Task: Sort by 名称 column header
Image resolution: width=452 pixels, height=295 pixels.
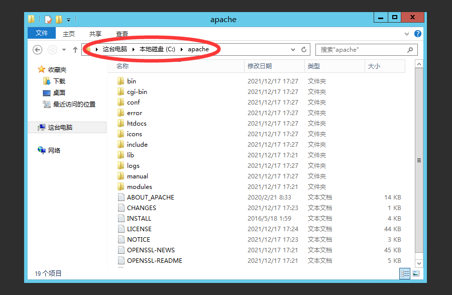Action: tap(176, 66)
